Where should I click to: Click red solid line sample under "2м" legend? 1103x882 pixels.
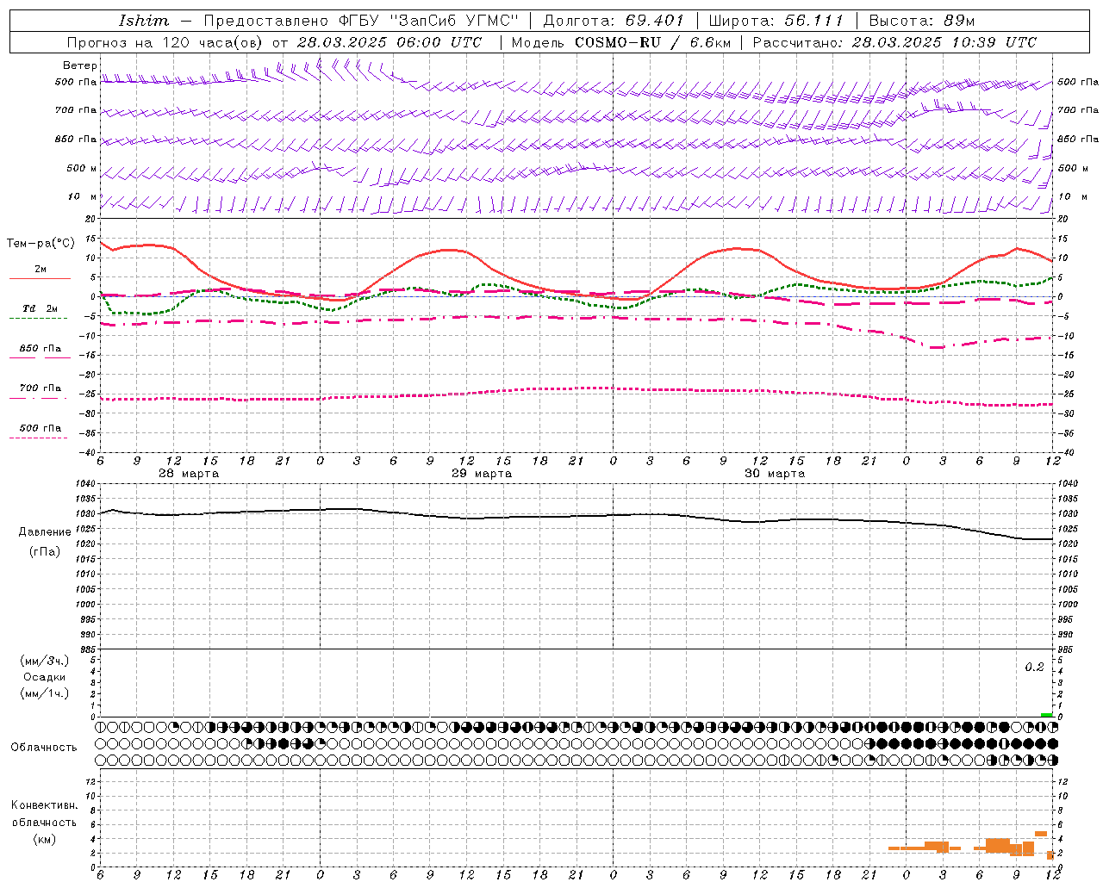tap(40, 278)
